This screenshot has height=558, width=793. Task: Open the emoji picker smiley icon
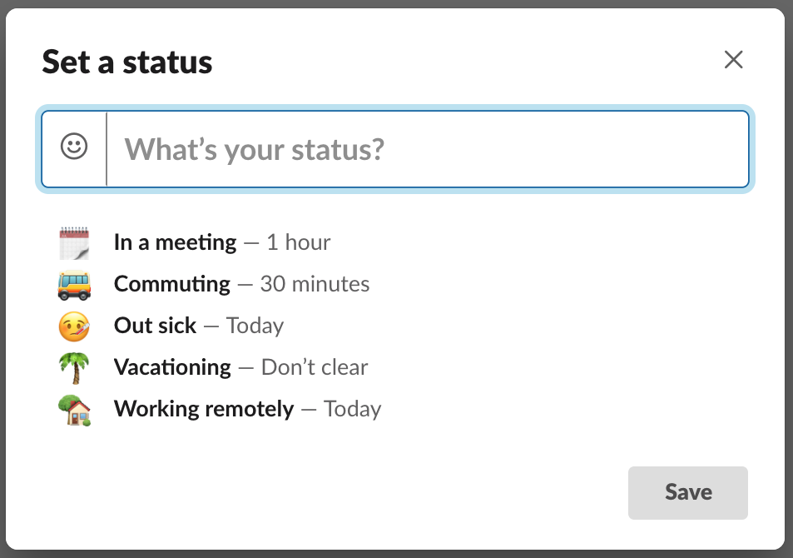coord(74,147)
